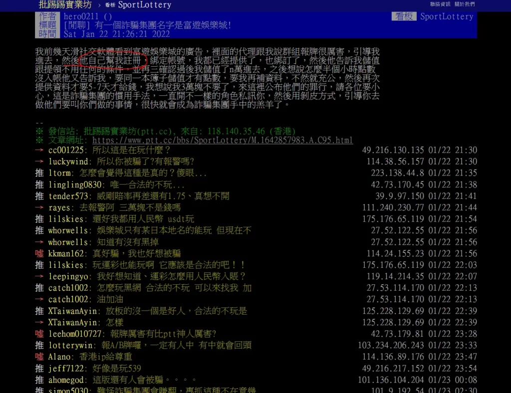Image resolution: width=511 pixels, height=393 pixels.
Task: Click the red 噓 marker beside kkman162
Action: point(39,253)
